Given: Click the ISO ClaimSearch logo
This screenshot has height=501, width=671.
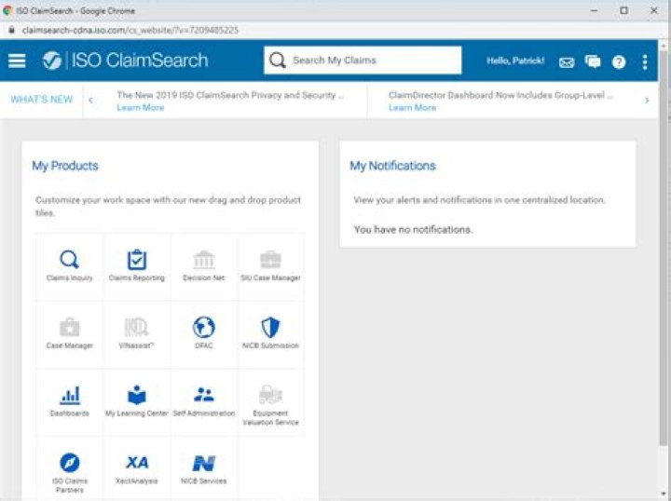Looking at the screenshot, I should [x=126, y=61].
